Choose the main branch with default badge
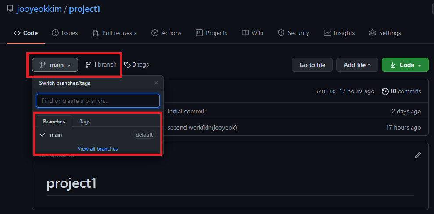The image size is (434, 214). [98, 135]
